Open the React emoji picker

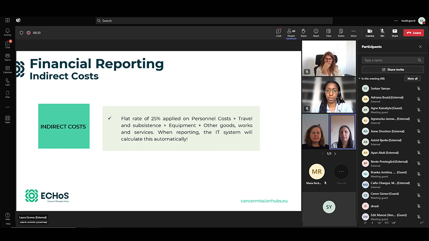(316, 33)
